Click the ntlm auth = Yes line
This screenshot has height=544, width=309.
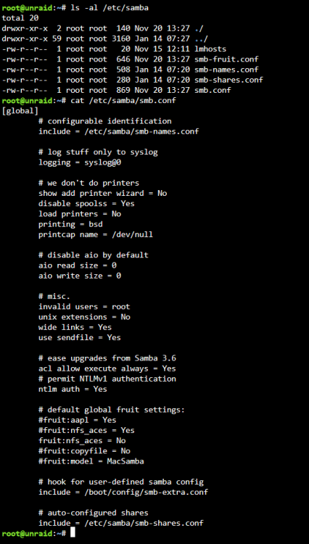pyautogui.click(x=73, y=390)
